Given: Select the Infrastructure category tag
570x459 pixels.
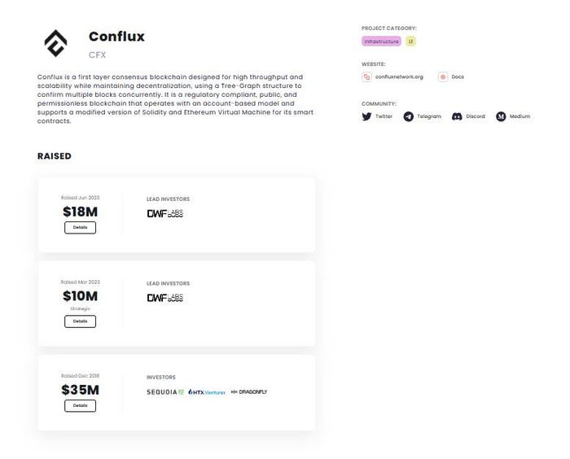Looking at the screenshot, I should point(381,42).
